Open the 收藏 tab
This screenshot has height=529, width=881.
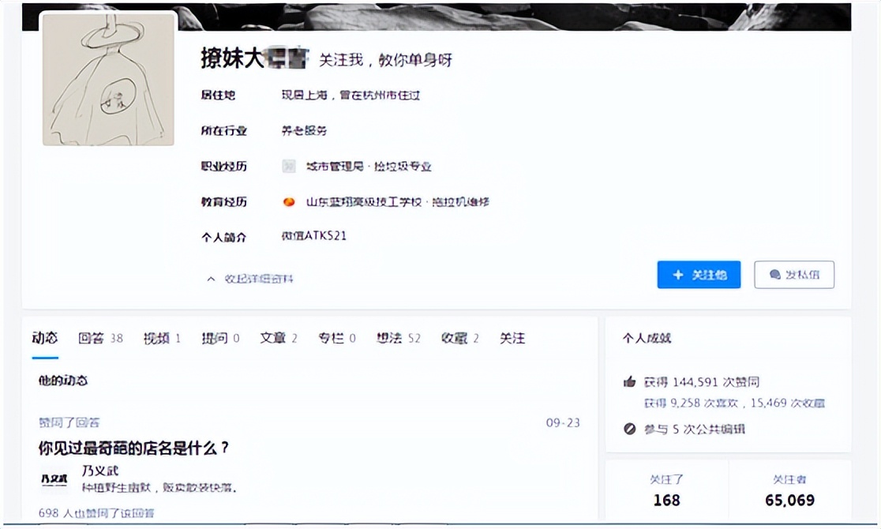coord(454,337)
